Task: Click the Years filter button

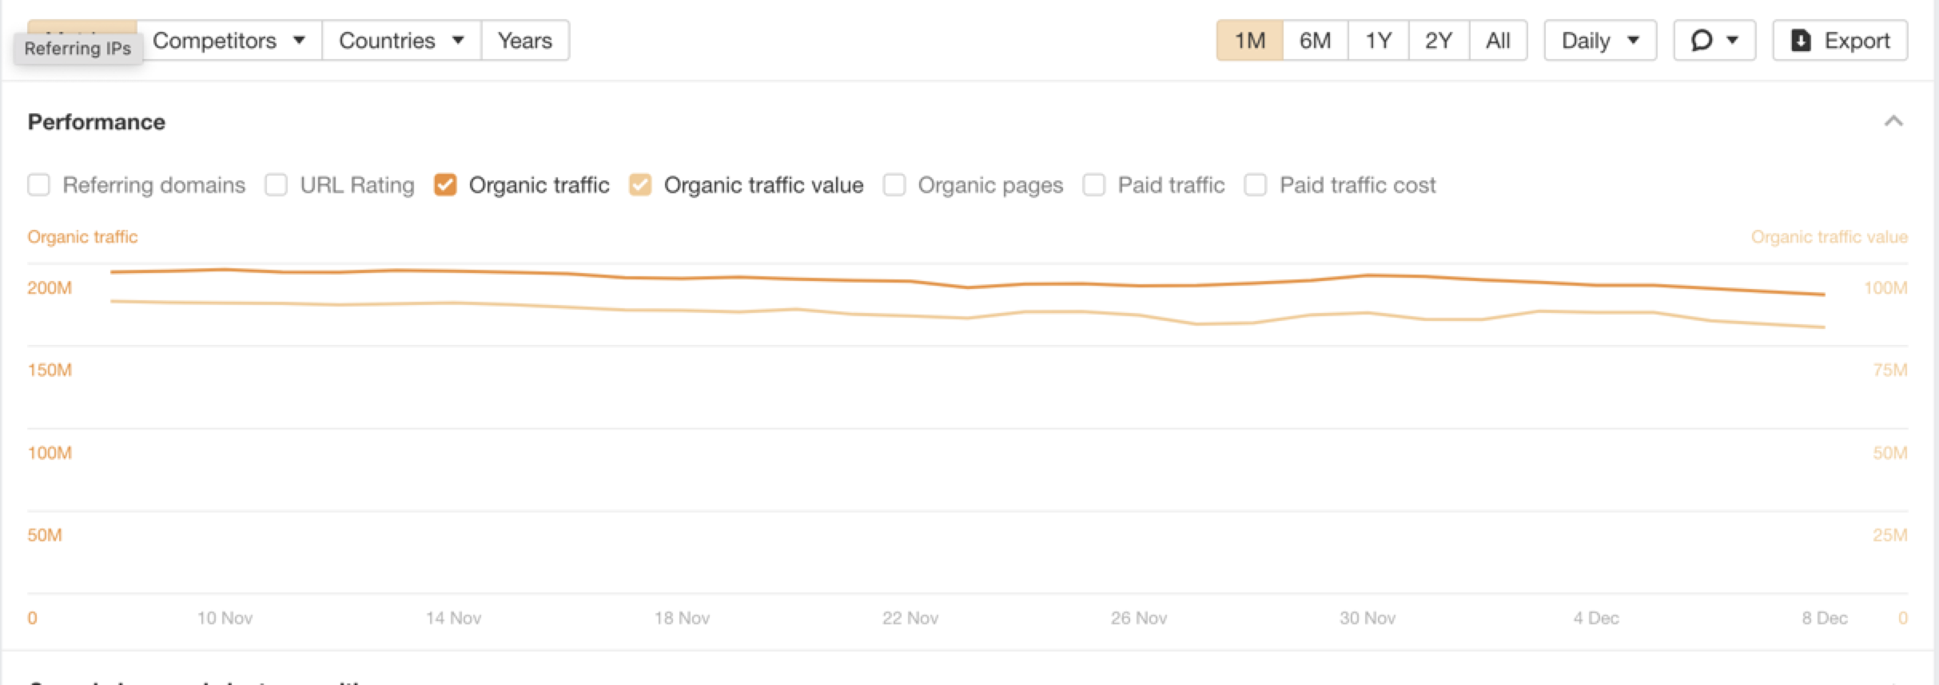Action: coord(524,40)
